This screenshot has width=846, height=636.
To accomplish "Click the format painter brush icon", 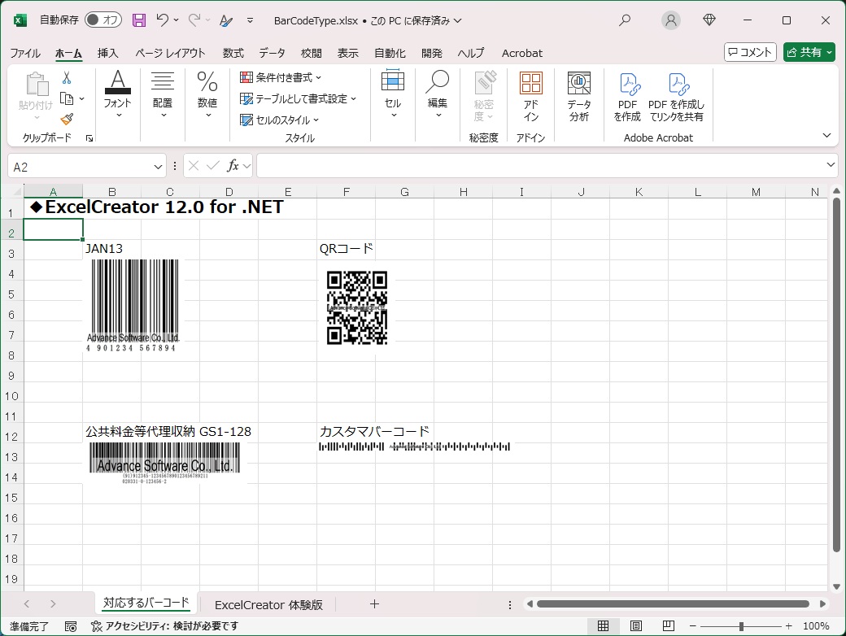I will click(67, 120).
